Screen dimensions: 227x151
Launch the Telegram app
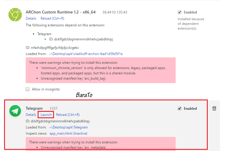[x=46, y=115]
